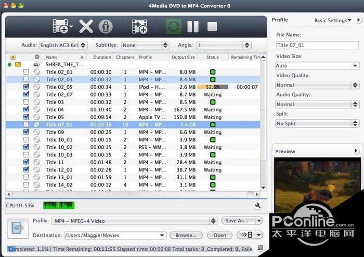Select the Title 10_02 row name
Image resolution: width=364 pixels, height=257 pixels.
tap(59, 147)
